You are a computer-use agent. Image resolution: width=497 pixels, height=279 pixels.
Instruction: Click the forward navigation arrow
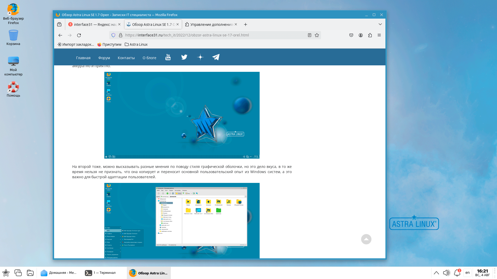(x=70, y=35)
